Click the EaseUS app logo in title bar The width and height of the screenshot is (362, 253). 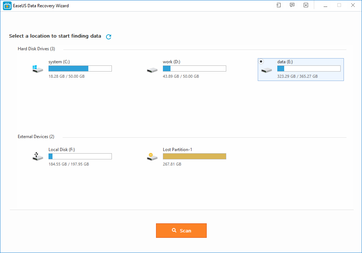pos(7,6)
